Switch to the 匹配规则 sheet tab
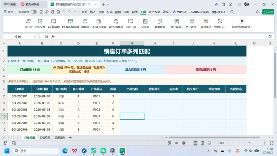This screenshot has width=277, height=156. pyautogui.click(x=60, y=137)
